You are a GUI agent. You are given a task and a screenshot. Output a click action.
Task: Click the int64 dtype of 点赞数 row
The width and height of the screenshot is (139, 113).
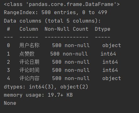coord(108,54)
